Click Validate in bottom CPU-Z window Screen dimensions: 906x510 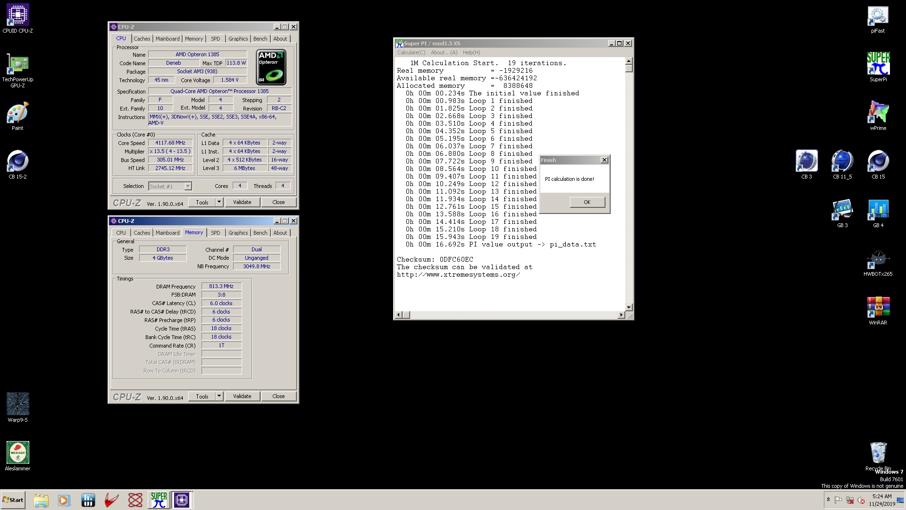pos(242,396)
